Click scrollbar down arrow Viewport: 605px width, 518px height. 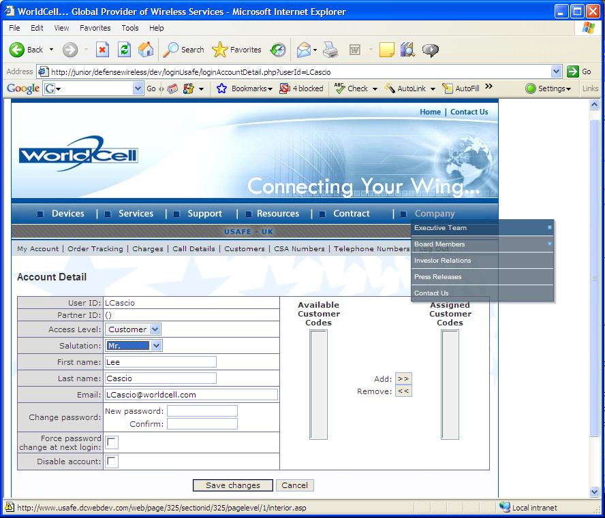tap(594, 491)
